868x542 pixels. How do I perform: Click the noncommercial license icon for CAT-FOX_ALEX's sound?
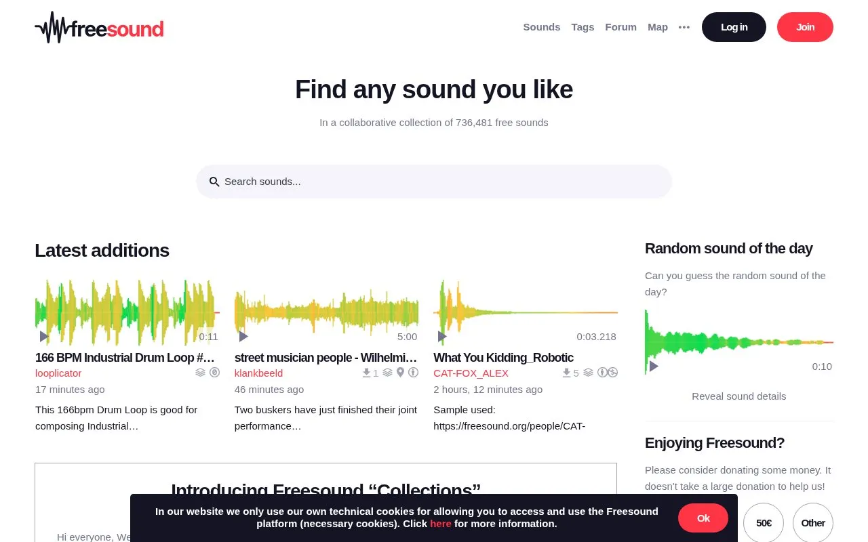click(x=612, y=373)
